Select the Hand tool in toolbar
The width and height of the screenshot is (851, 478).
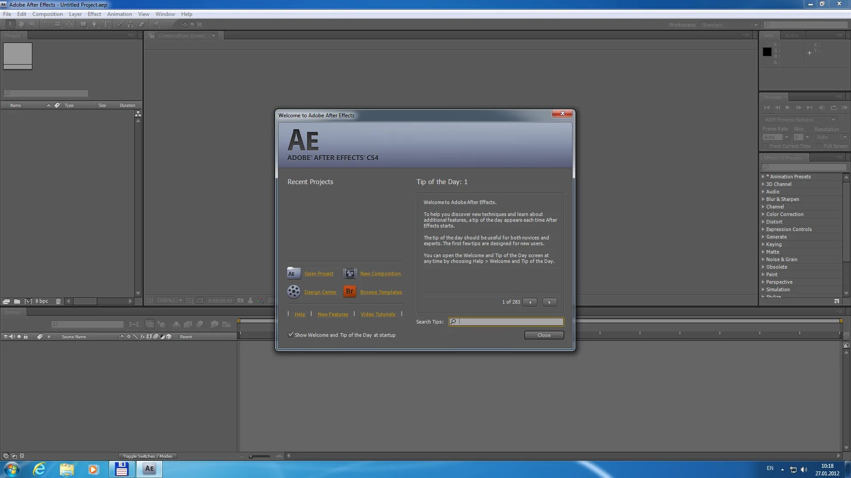(x=21, y=24)
